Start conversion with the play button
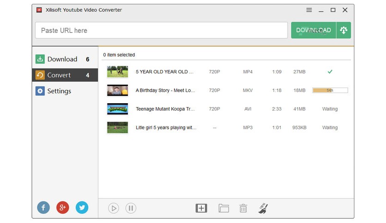 coord(114,208)
